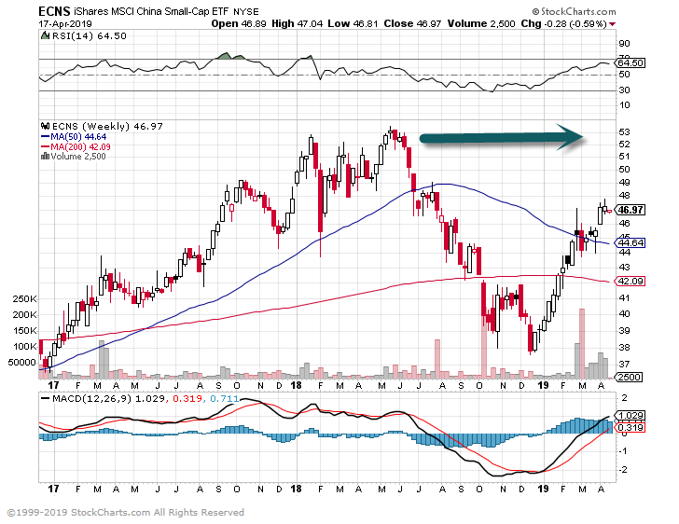This screenshot has height=524, width=679.
Task: Click the blue 0.711 MACD histogram value
Action: pos(224,398)
